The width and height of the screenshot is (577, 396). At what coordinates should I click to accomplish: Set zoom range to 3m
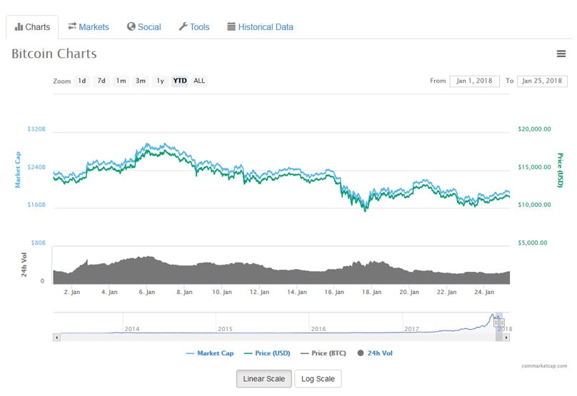[141, 81]
